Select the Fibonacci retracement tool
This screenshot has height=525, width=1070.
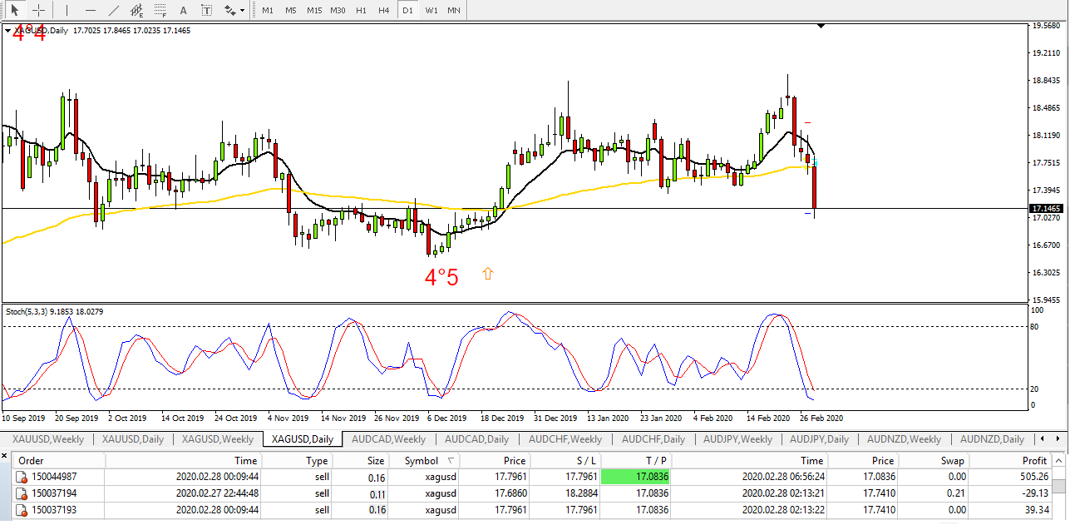(x=160, y=10)
